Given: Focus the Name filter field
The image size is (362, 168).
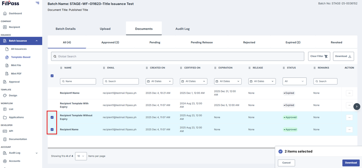Looking at the screenshot, I should pyautogui.click(x=78, y=81).
